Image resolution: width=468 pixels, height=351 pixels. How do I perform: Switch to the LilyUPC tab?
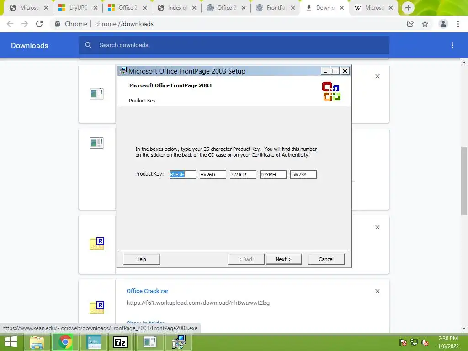[77, 8]
